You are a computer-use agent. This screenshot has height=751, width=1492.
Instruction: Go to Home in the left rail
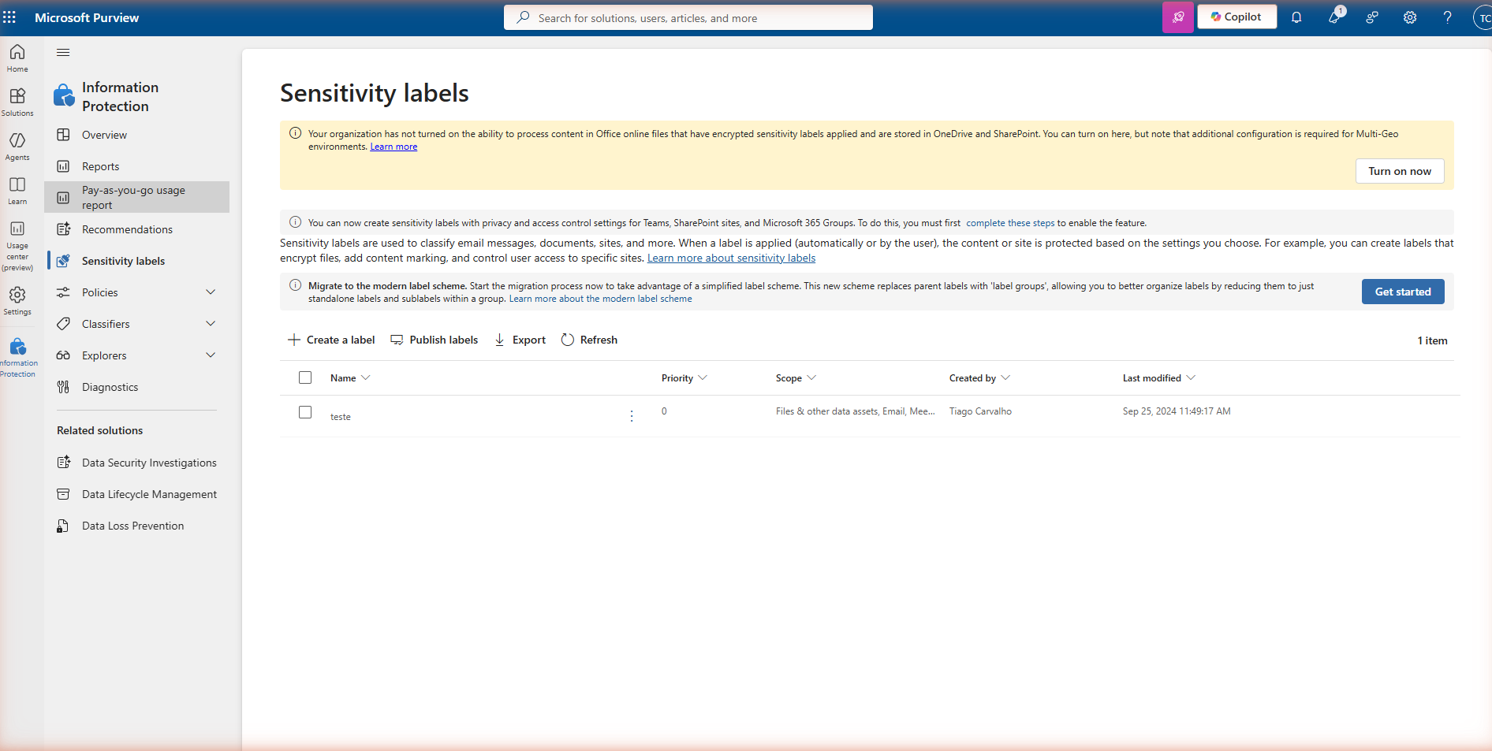point(17,58)
